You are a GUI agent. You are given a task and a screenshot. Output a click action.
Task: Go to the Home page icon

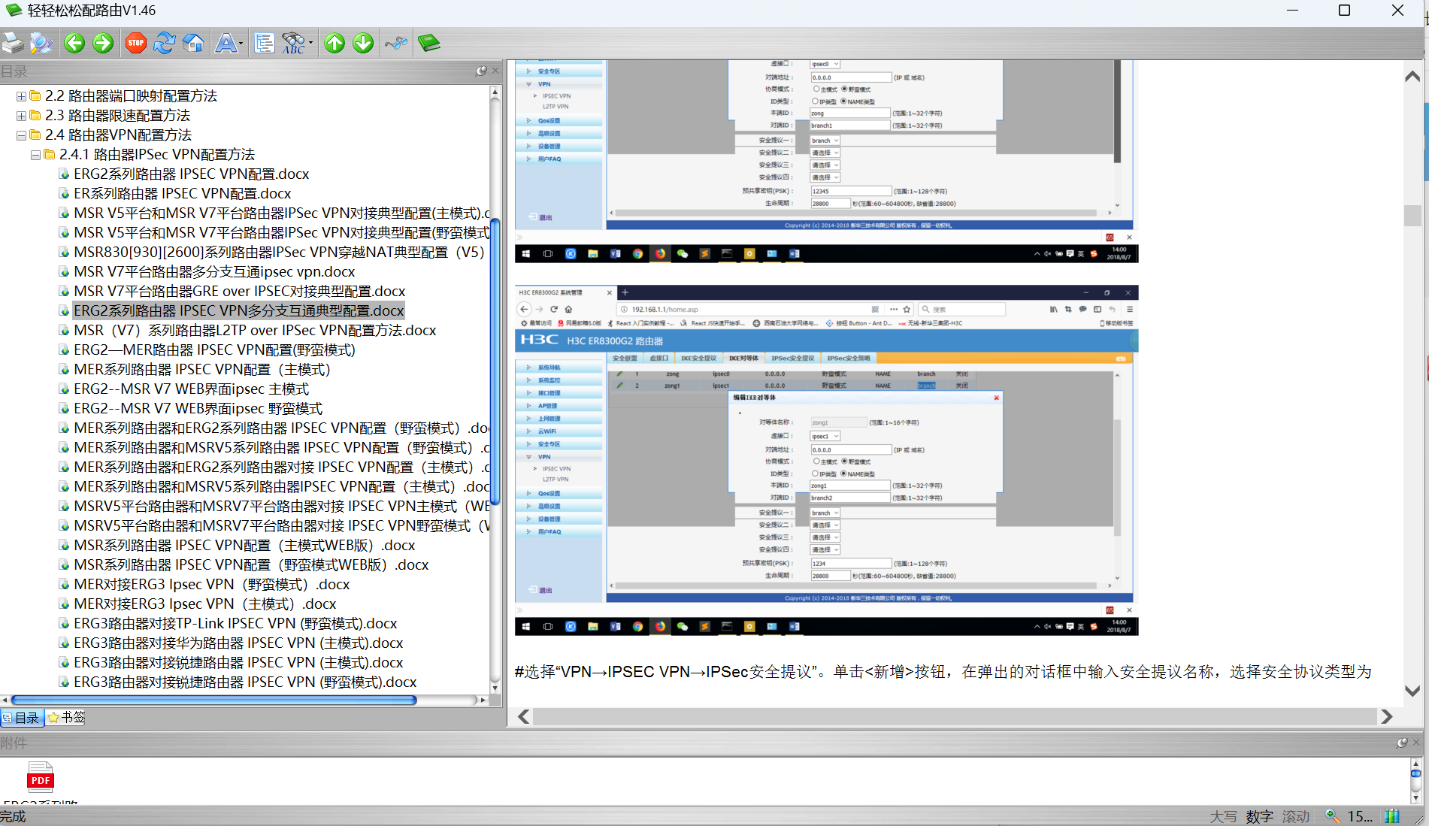pyautogui.click(x=193, y=43)
